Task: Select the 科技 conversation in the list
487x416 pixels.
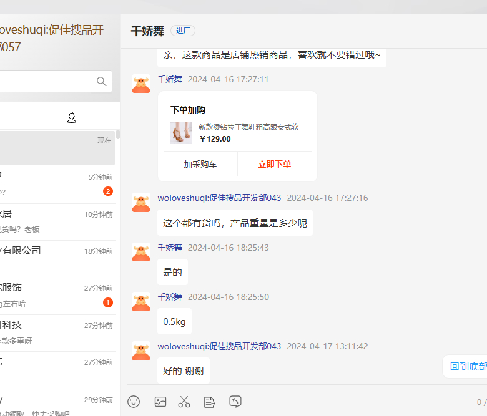Action: click(x=56, y=332)
